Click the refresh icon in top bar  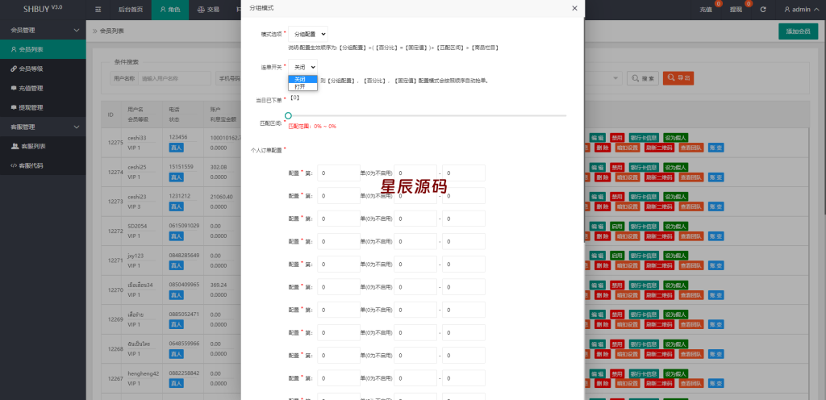(x=763, y=10)
